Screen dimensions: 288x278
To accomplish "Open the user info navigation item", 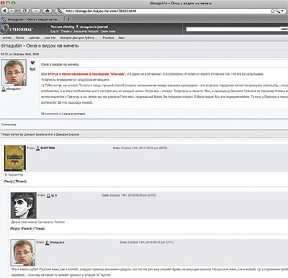I will 50,37.
